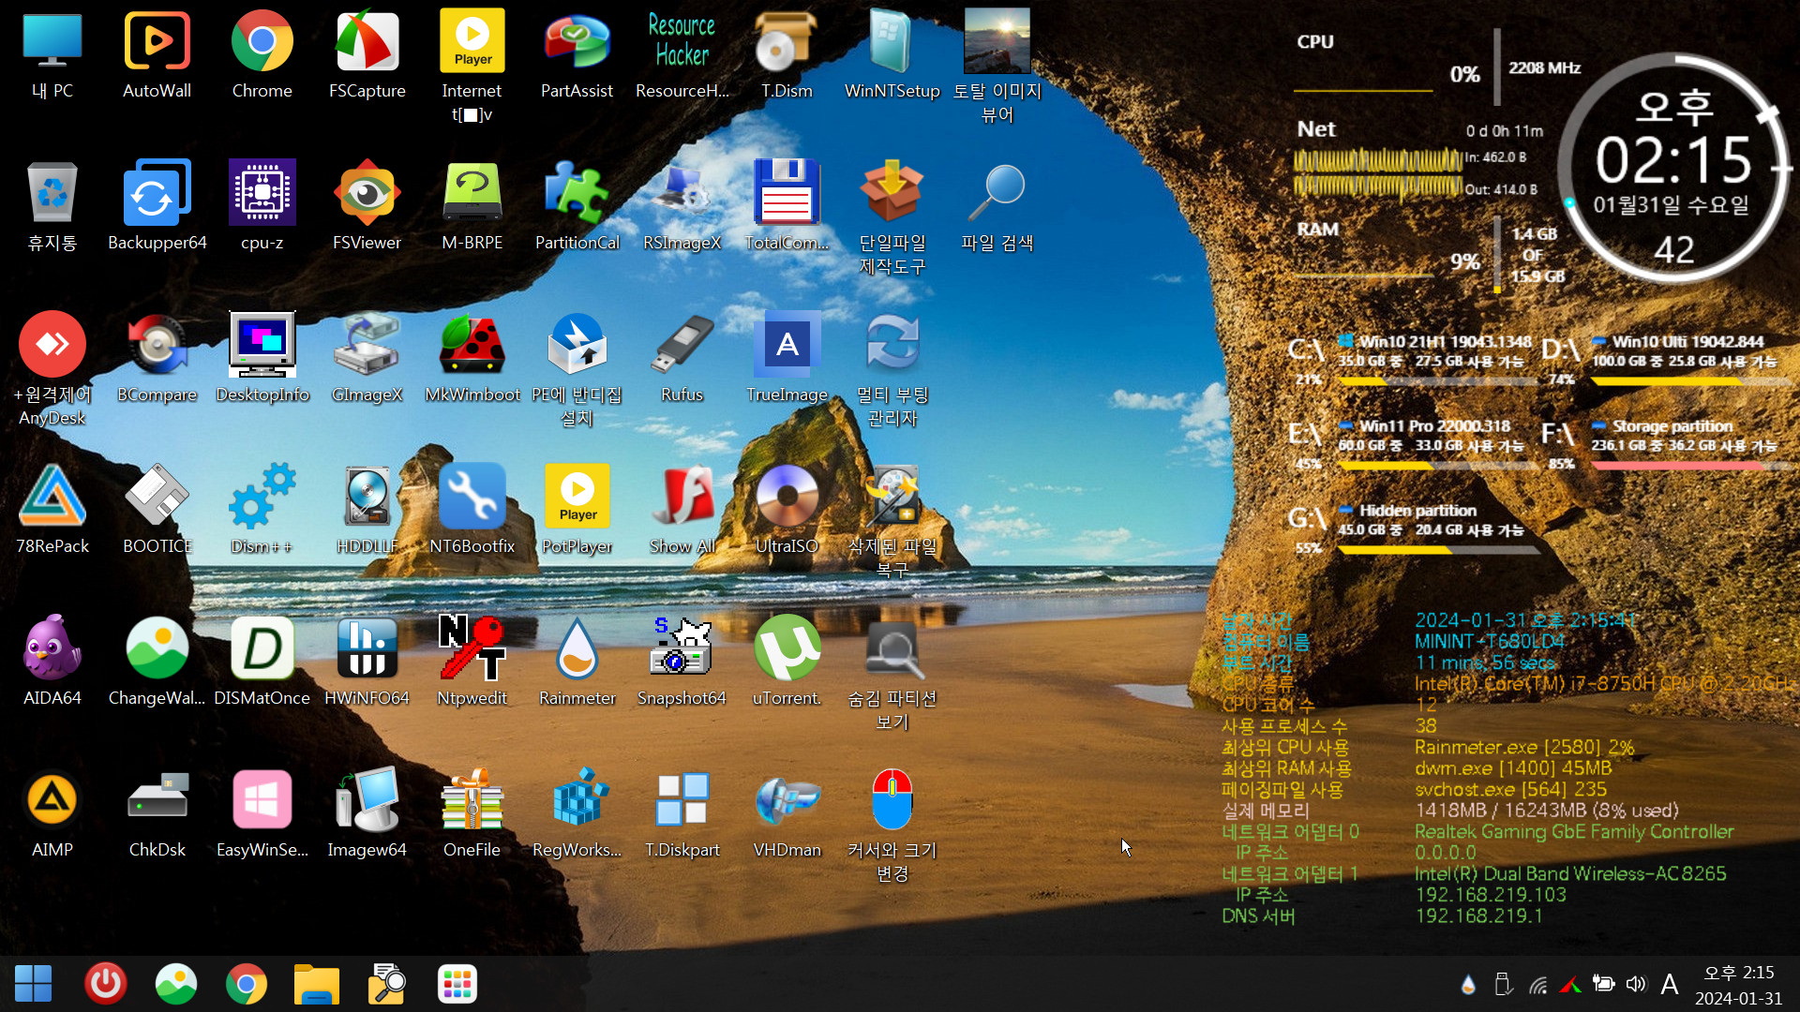Open the Recycle Bin icon

52,206
